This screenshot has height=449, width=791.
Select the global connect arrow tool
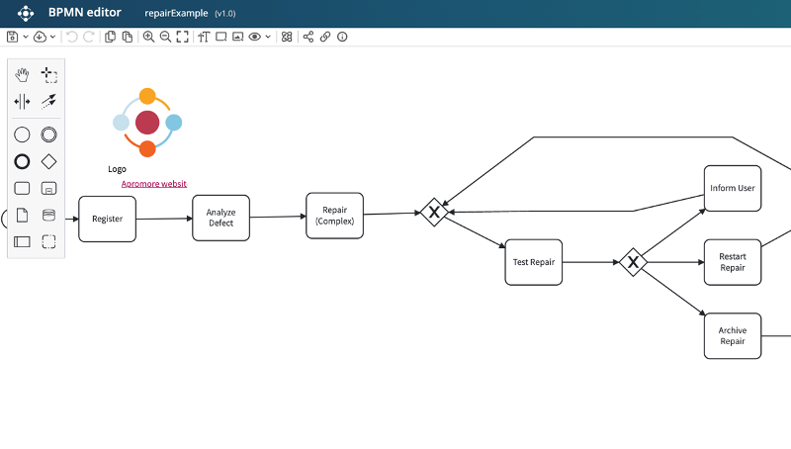[49, 101]
